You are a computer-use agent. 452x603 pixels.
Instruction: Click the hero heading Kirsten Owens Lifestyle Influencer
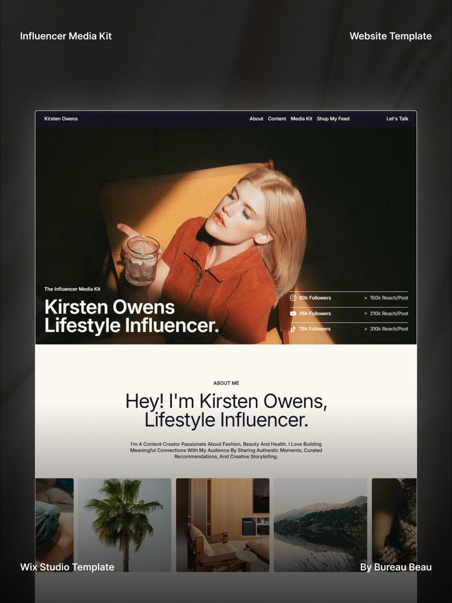coord(132,316)
